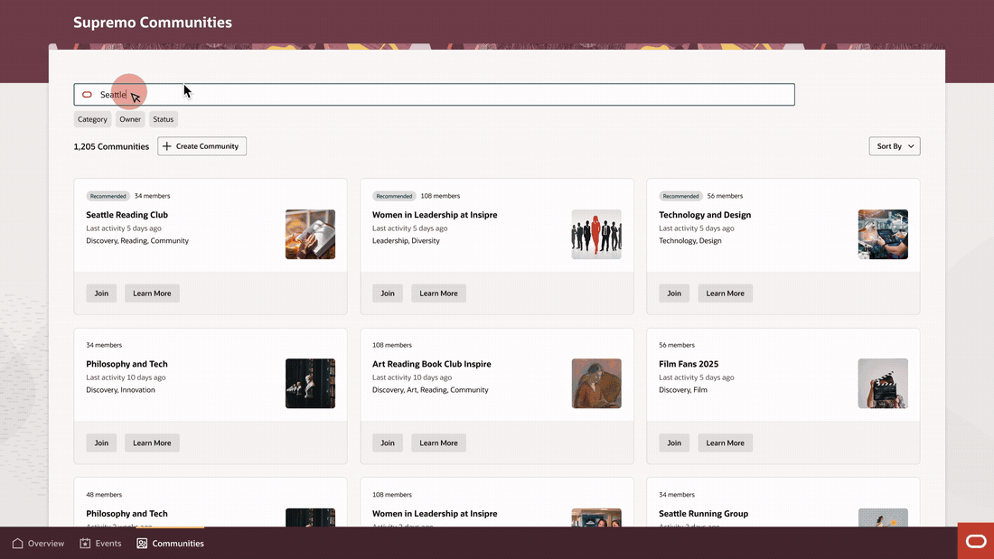Open Art Reading Book Club painting thumbnail
The height and width of the screenshot is (559, 994).
tap(596, 384)
